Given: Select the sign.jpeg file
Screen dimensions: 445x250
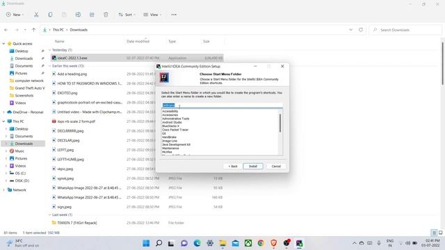Looking at the screenshot, I should point(65,207).
